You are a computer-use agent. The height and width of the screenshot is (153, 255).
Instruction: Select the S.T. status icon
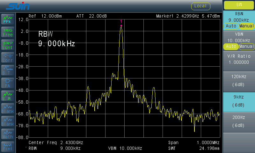tap(8, 71)
